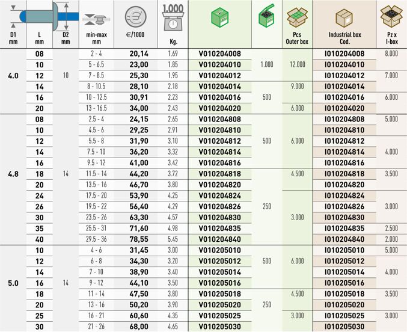The width and height of the screenshot is (407, 332).
Task: Click the euro coin price icon
Action: tap(135, 16)
